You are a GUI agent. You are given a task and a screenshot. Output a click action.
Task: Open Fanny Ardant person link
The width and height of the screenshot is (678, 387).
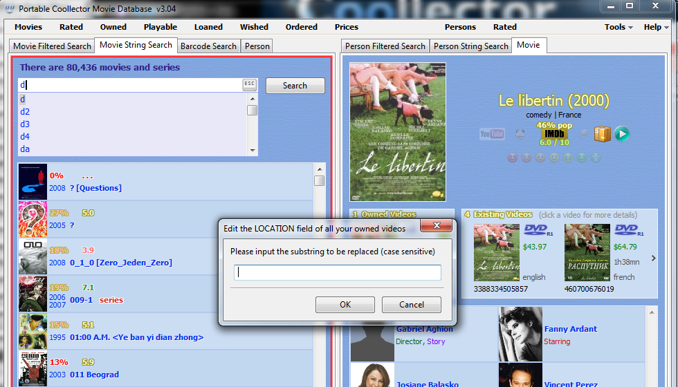[x=571, y=329]
